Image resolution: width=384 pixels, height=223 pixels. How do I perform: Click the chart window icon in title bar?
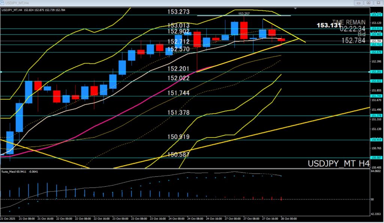pyautogui.click(x=3, y=3)
